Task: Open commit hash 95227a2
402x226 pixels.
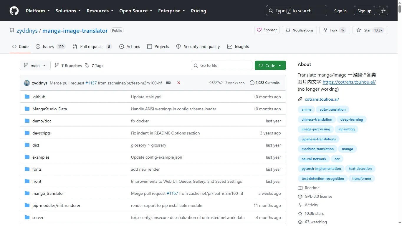Action: 216,83
